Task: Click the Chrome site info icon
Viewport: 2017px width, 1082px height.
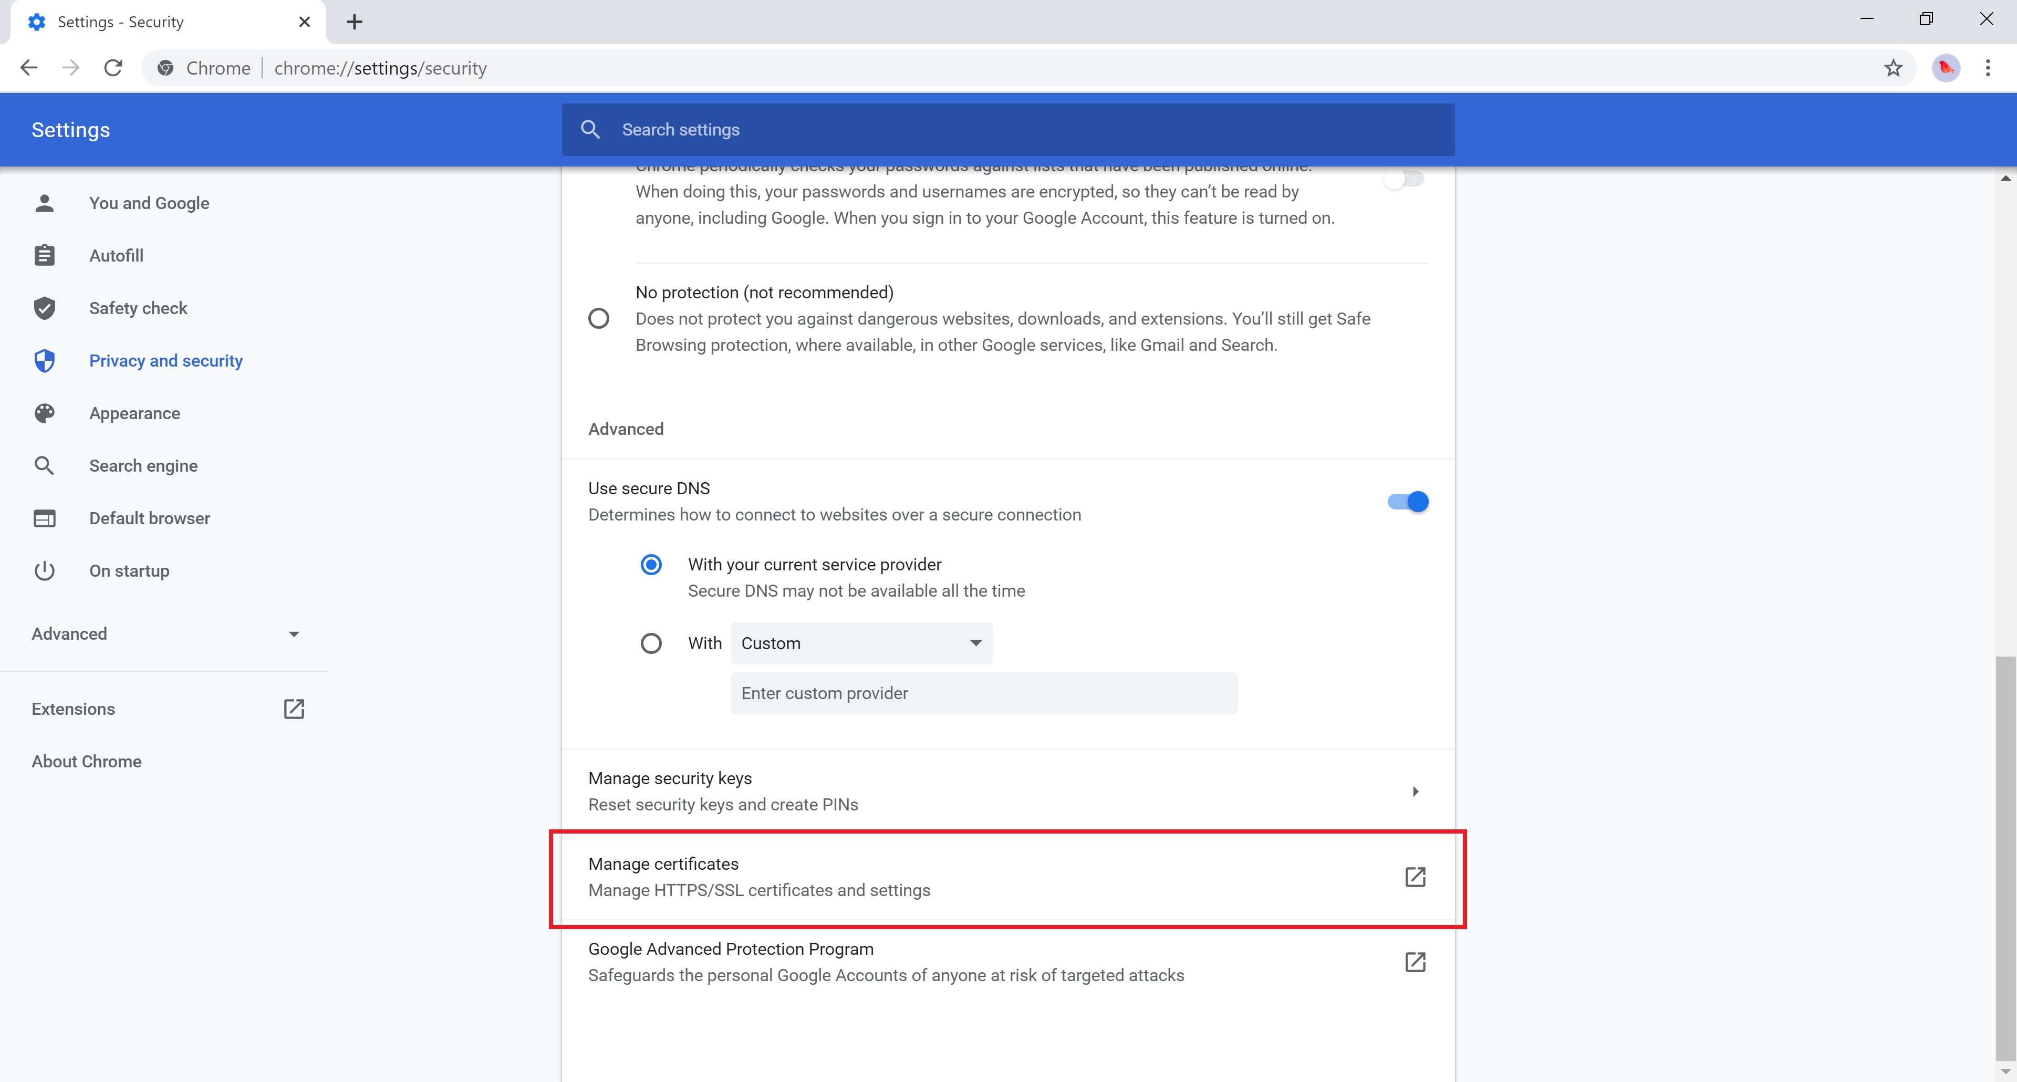Action: pyautogui.click(x=165, y=68)
